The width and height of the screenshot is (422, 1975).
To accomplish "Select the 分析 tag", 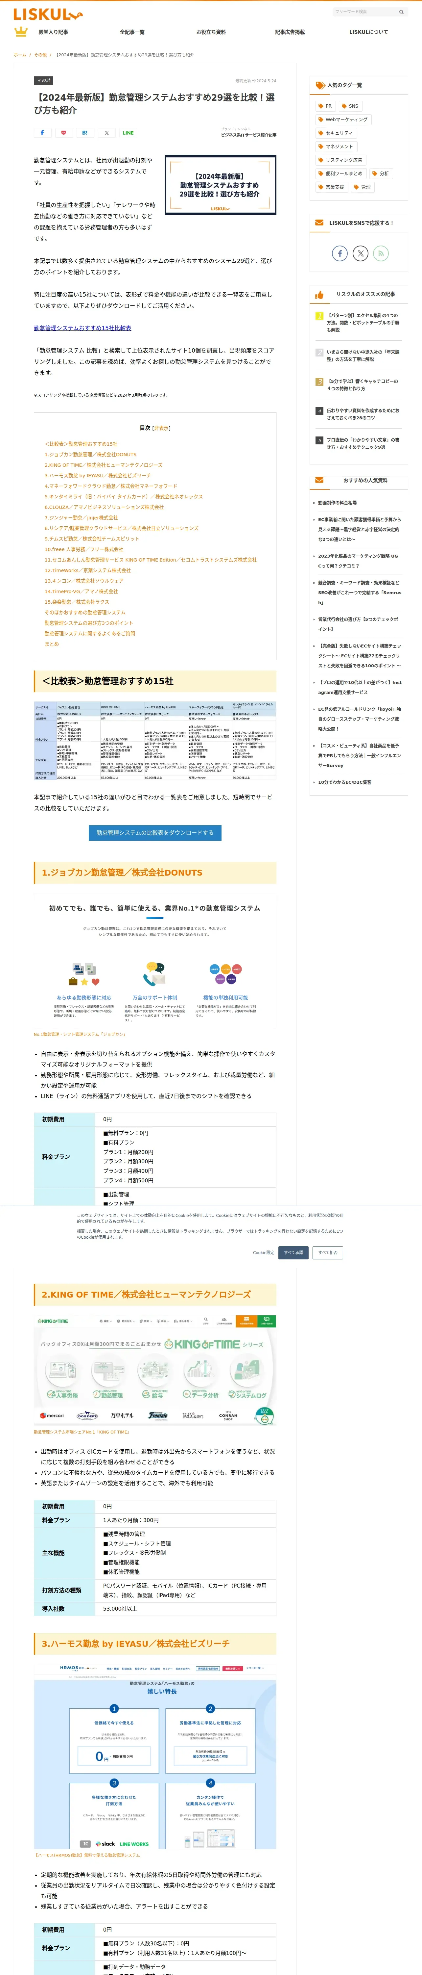I will (x=381, y=173).
